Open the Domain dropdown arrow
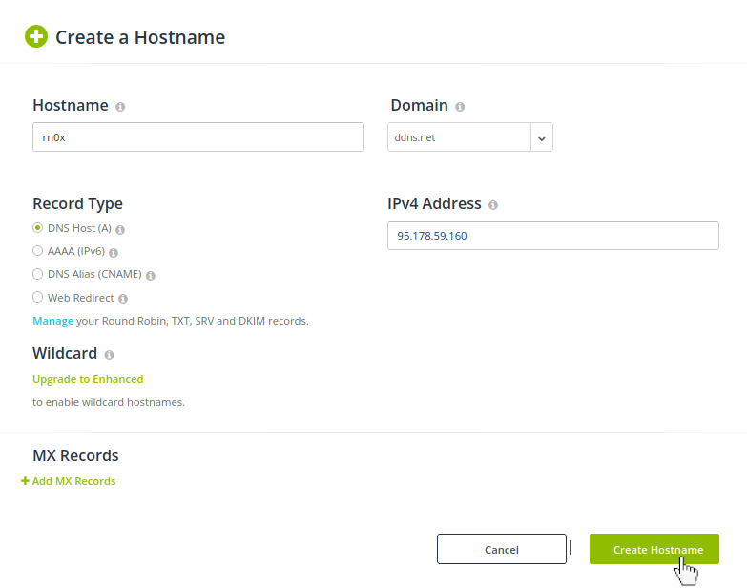This screenshot has height=588, width=747. (x=542, y=137)
